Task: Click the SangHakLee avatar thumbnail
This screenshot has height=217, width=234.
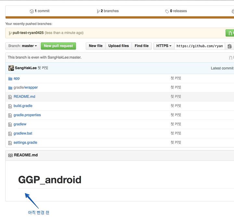Action: [x=11, y=68]
